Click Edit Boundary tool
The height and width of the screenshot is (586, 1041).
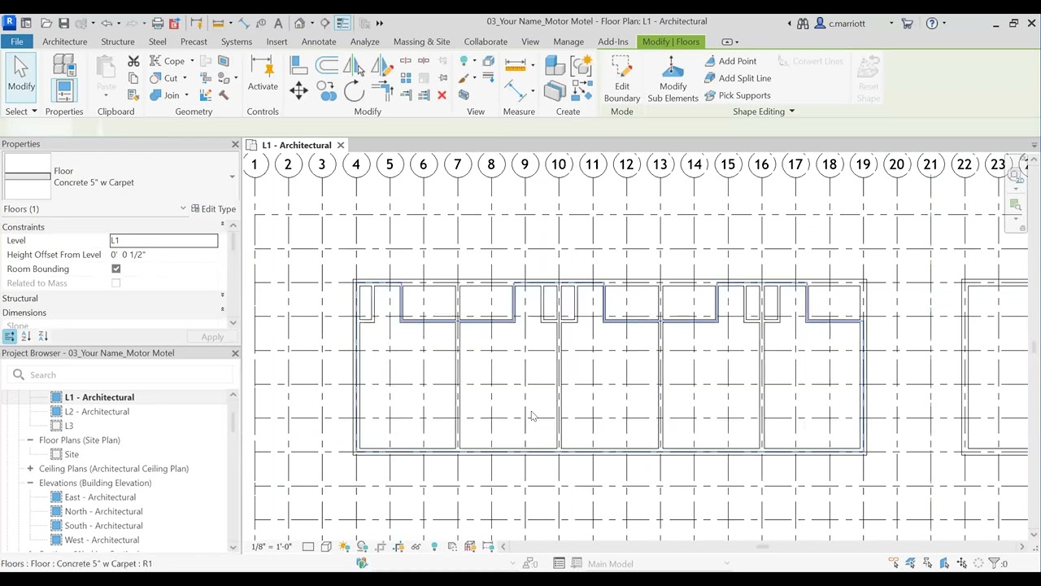click(622, 80)
